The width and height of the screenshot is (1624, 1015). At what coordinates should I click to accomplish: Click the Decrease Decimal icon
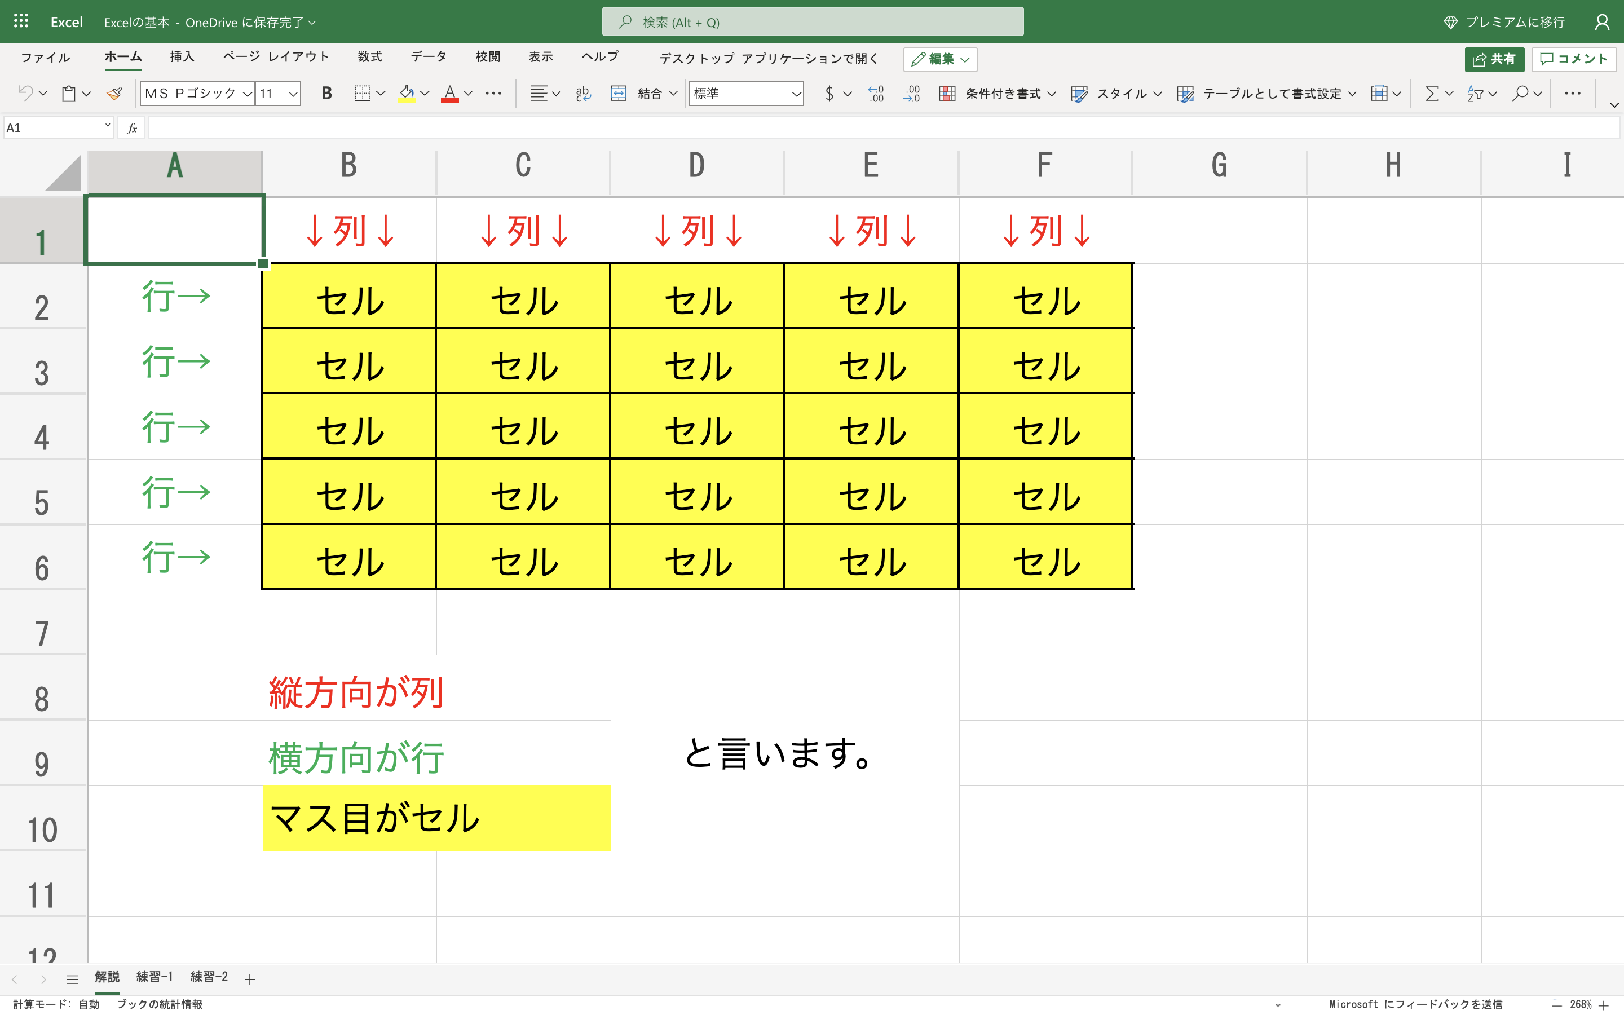[911, 93]
